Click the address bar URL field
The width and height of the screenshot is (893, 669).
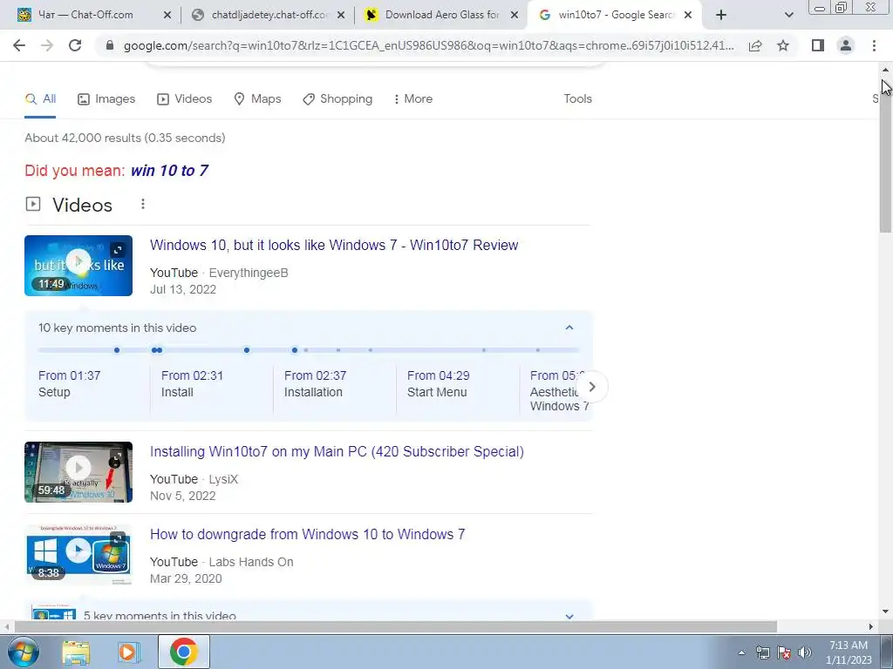click(x=428, y=45)
